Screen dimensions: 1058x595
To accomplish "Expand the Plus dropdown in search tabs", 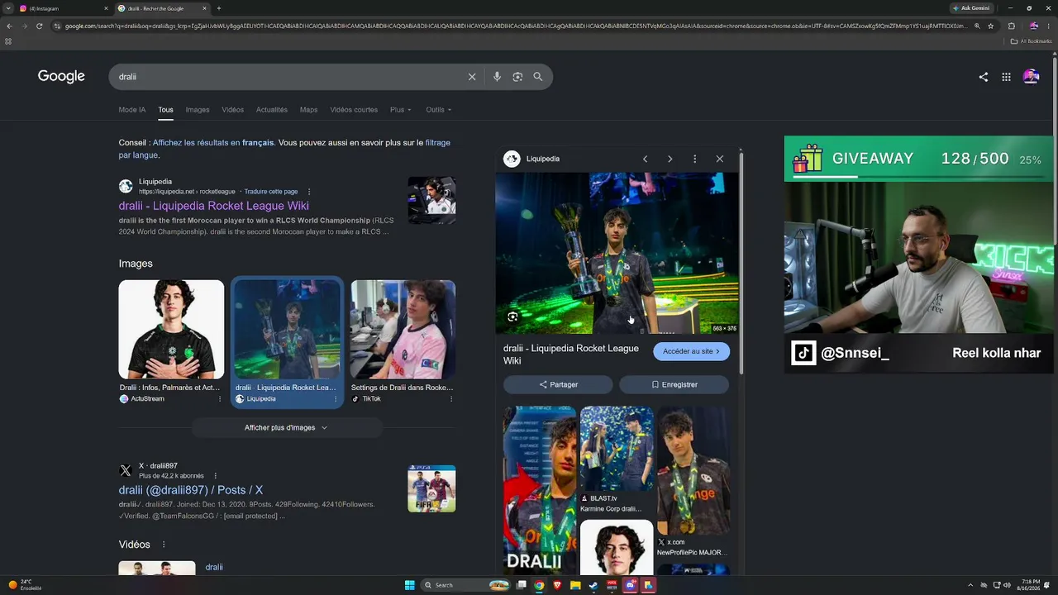I will 401,110.
